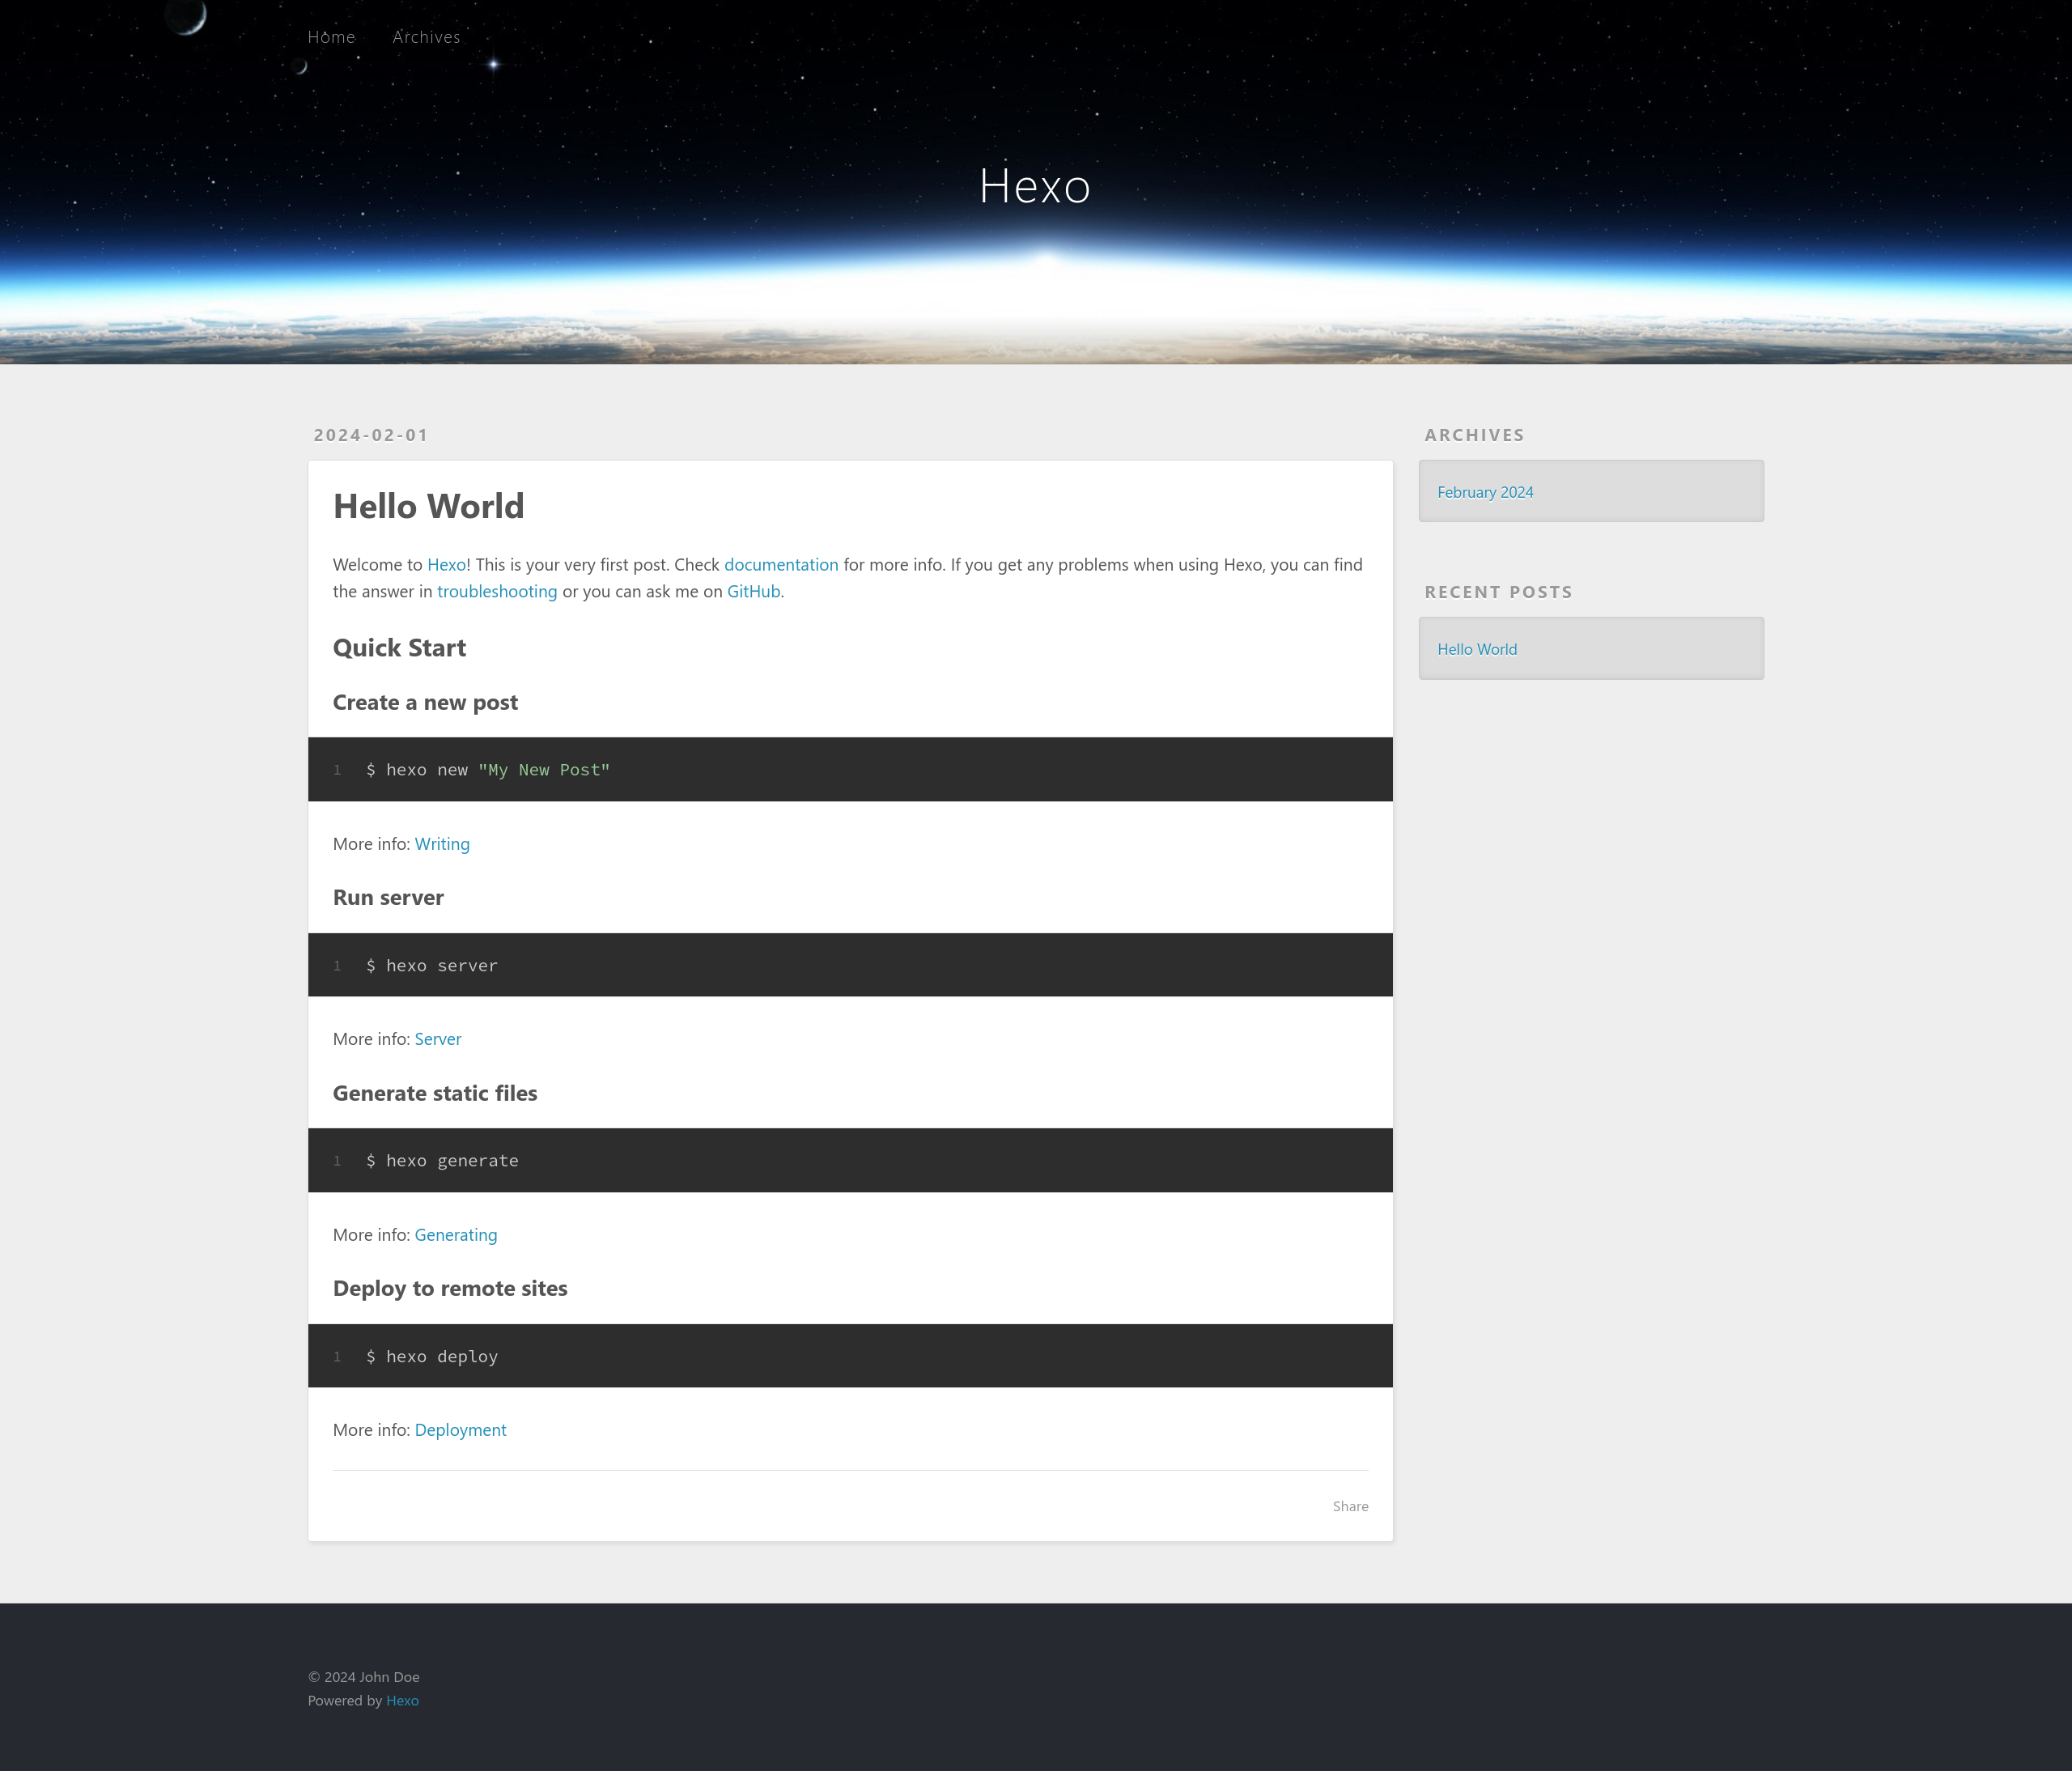Go to Archives in top navigation

point(426,37)
